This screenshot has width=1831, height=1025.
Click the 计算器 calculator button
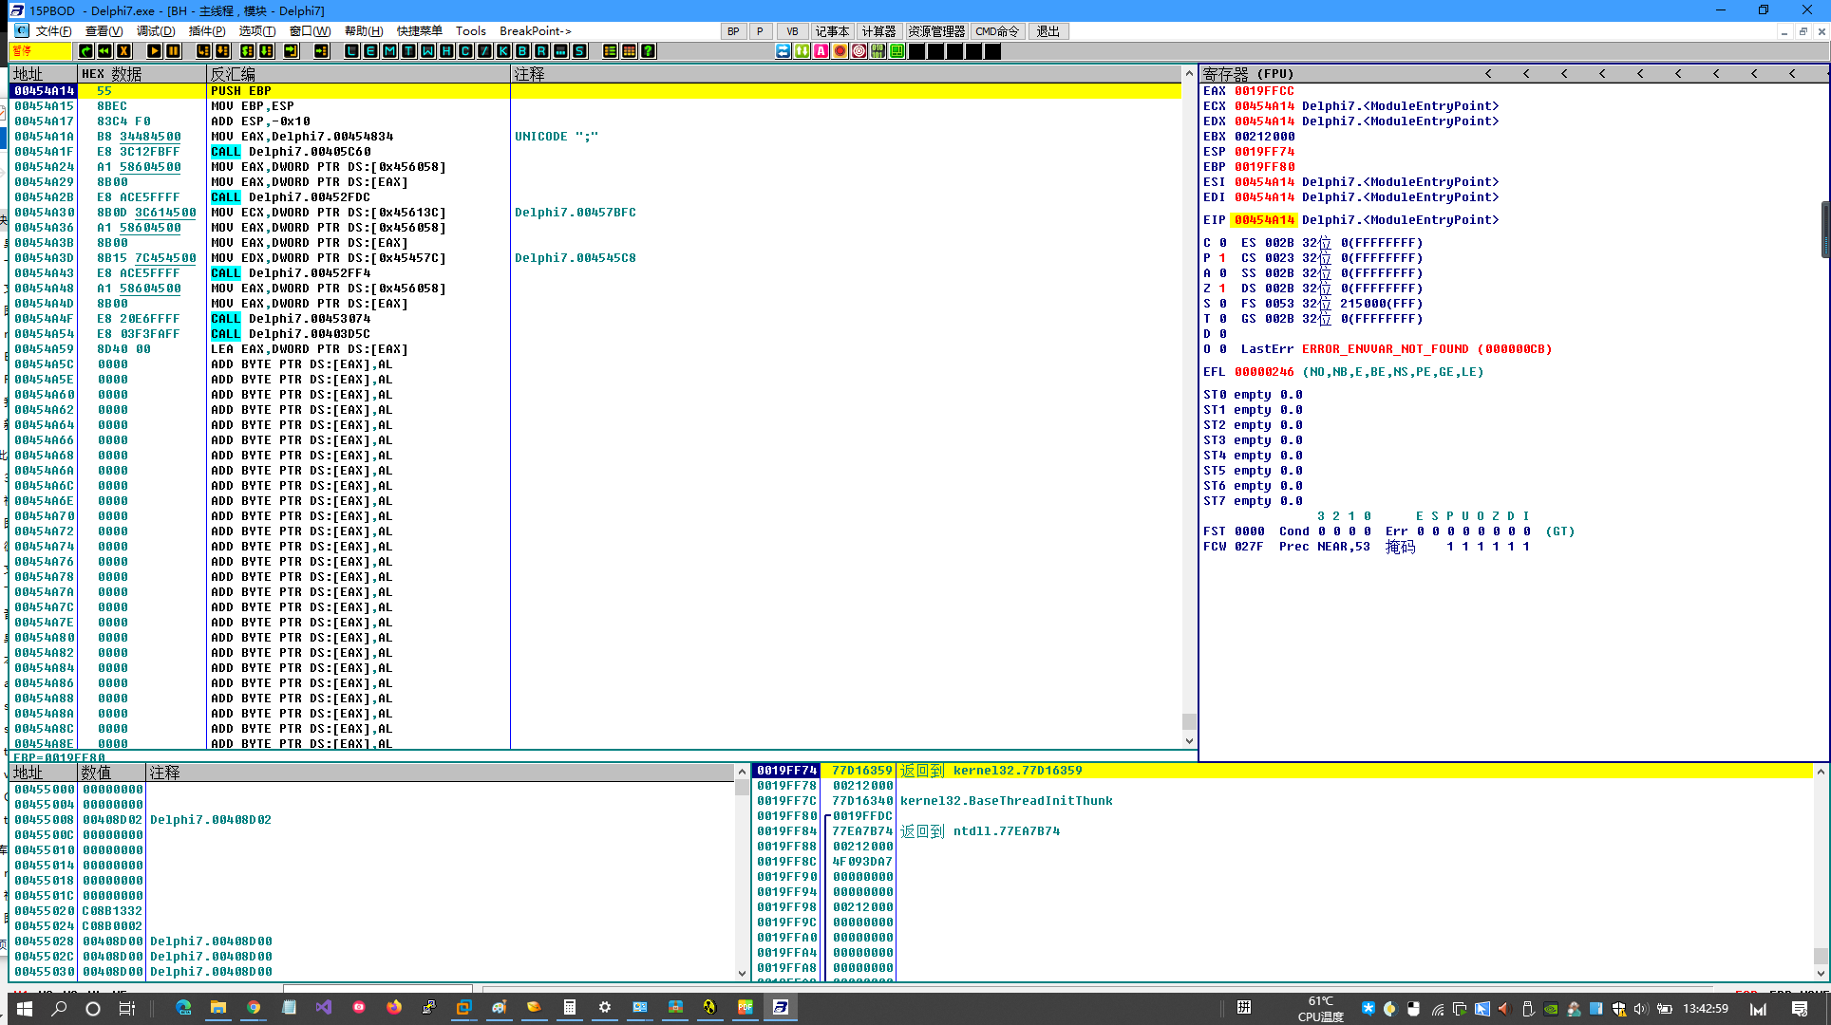[x=878, y=31]
